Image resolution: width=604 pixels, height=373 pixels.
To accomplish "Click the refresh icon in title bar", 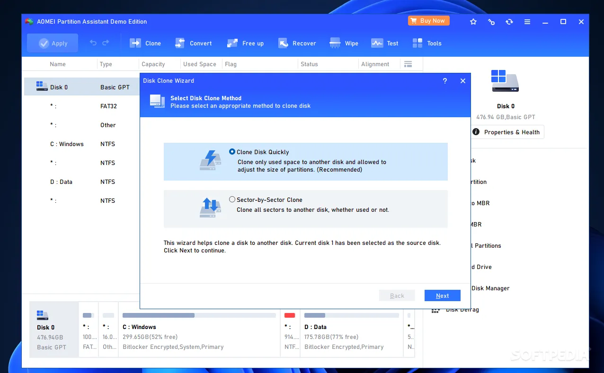I will (509, 22).
